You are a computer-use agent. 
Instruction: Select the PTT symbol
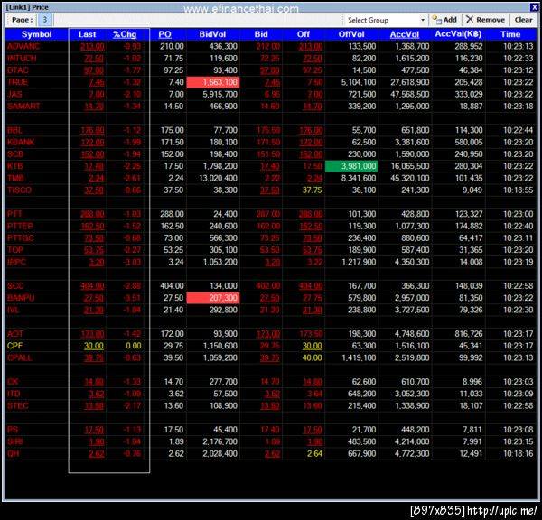click(14, 214)
